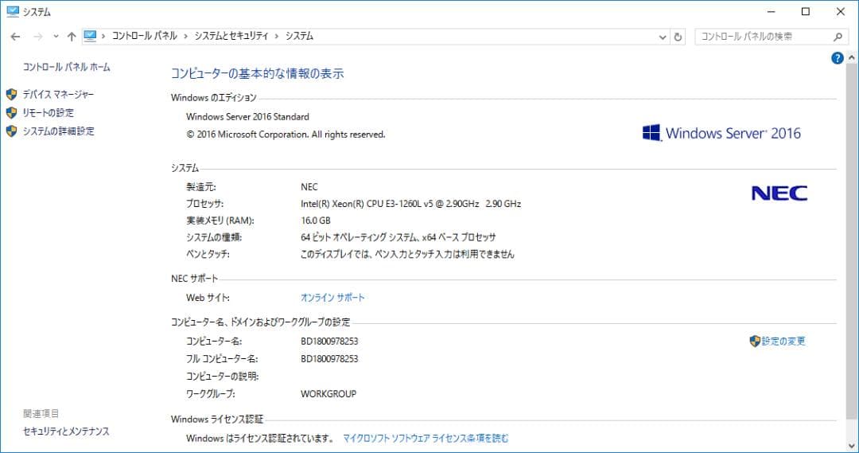This screenshot has height=453, width=859.
Task: Select コンピューターの基本的な情報の表示 heading
Action: tap(258, 73)
